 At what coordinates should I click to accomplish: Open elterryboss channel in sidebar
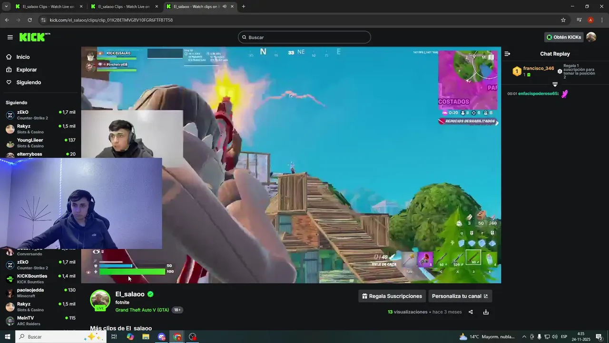click(40, 154)
